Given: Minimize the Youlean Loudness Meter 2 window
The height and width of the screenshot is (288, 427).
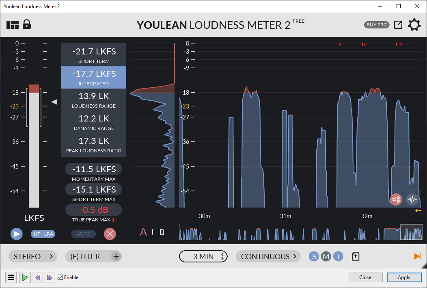Looking at the screenshot, I should tap(380, 6).
